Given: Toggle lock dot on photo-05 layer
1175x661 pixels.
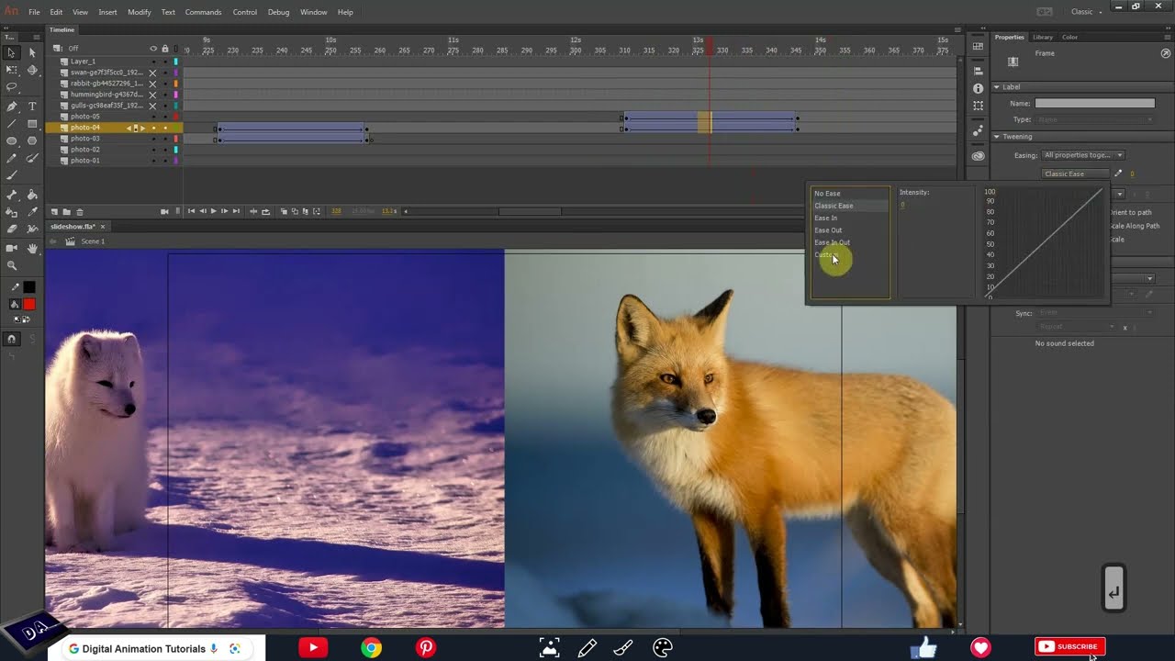Looking at the screenshot, I should pyautogui.click(x=165, y=117).
